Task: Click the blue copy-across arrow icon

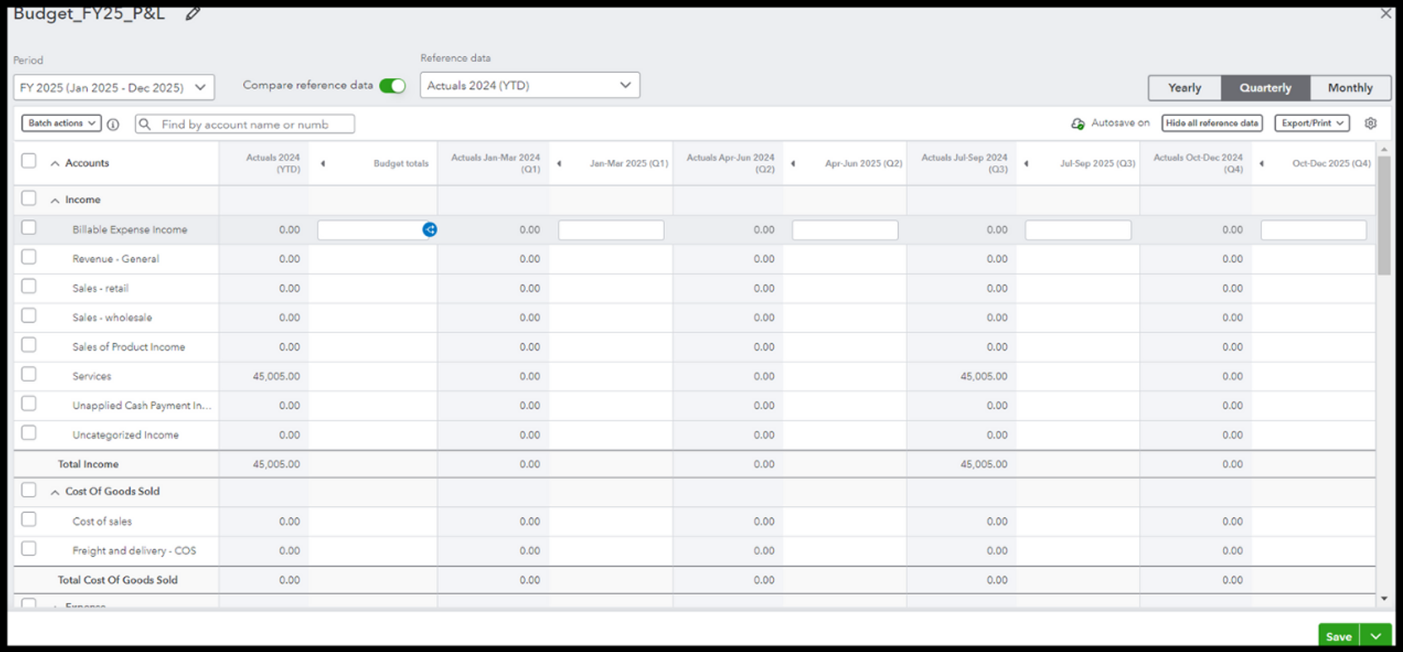Action: [430, 229]
